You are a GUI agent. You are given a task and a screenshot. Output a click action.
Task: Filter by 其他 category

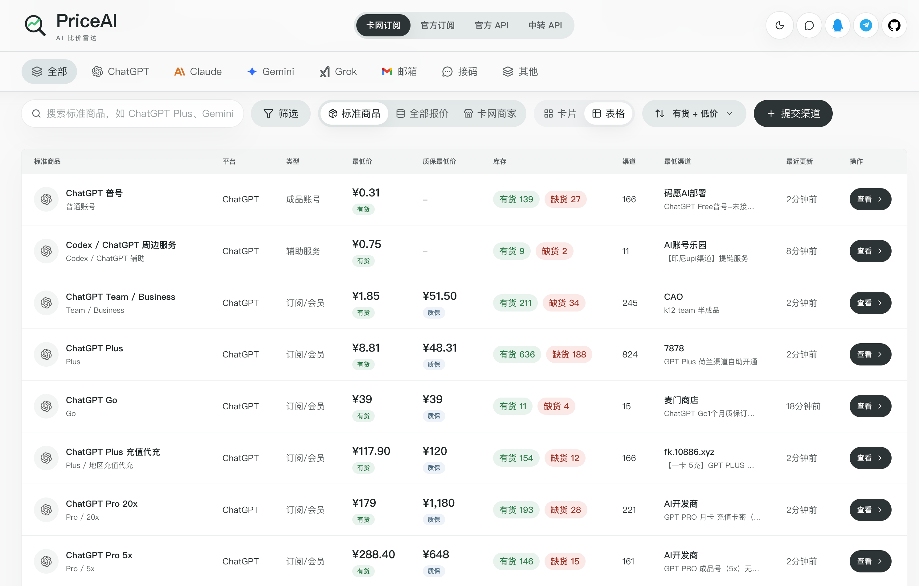(x=520, y=72)
